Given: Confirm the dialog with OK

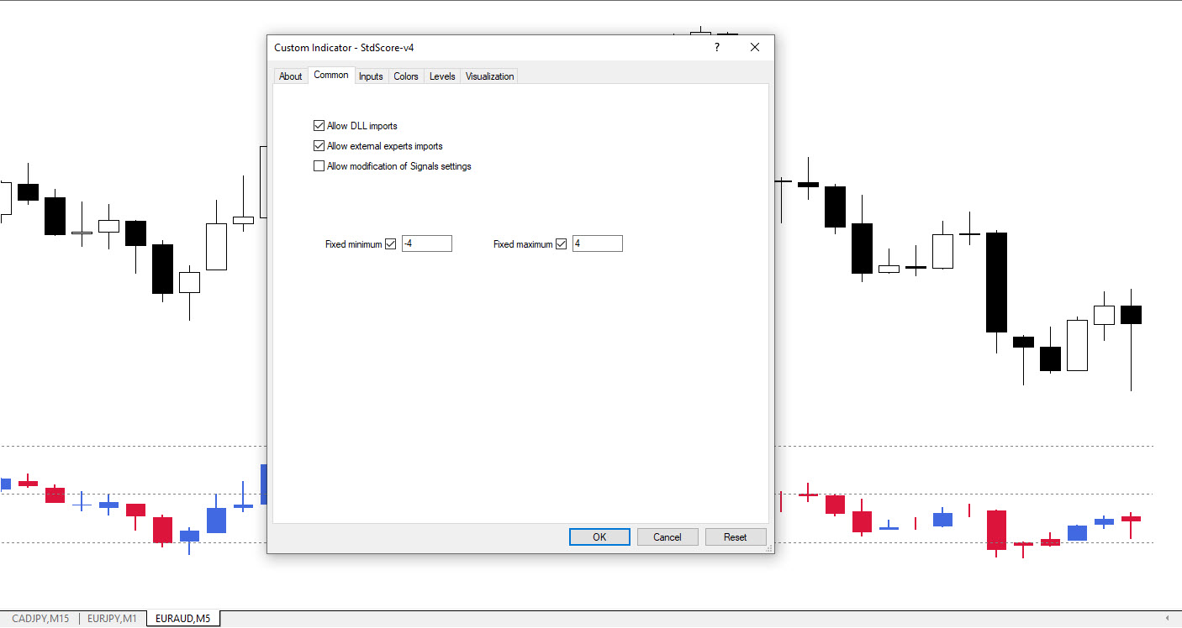Looking at the screenshot, I should 599,537.
